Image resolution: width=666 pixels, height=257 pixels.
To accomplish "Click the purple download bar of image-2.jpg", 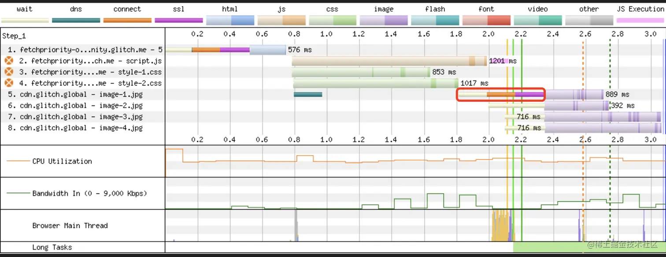I will pos(577,105).
